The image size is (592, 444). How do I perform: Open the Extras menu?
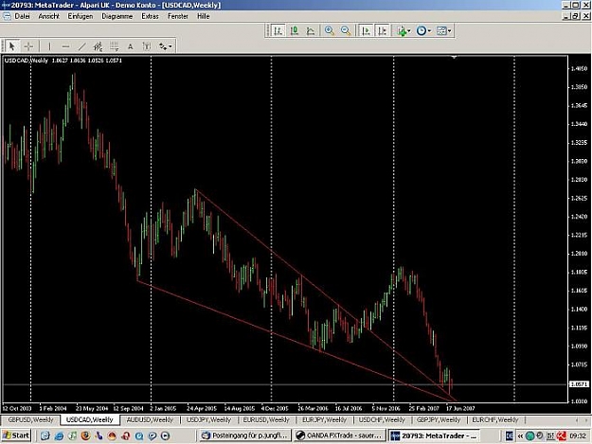150,16
